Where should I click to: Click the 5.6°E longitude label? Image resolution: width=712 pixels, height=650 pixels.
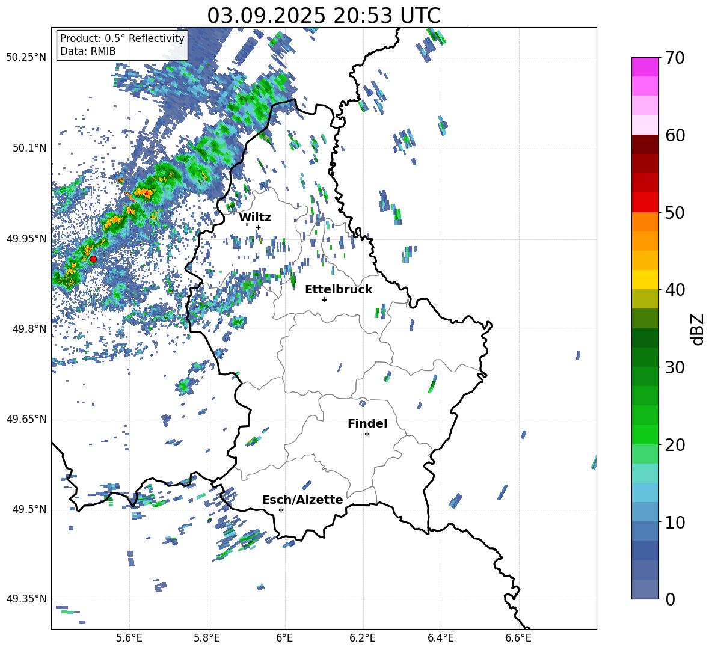point(129,638)
